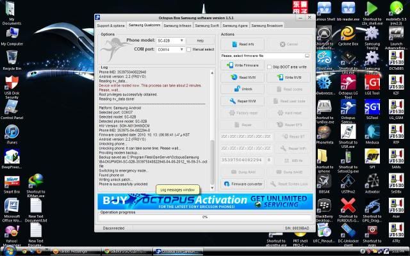Open SGTool desktop icon
The image size is (410, 256).
[372, 109]
